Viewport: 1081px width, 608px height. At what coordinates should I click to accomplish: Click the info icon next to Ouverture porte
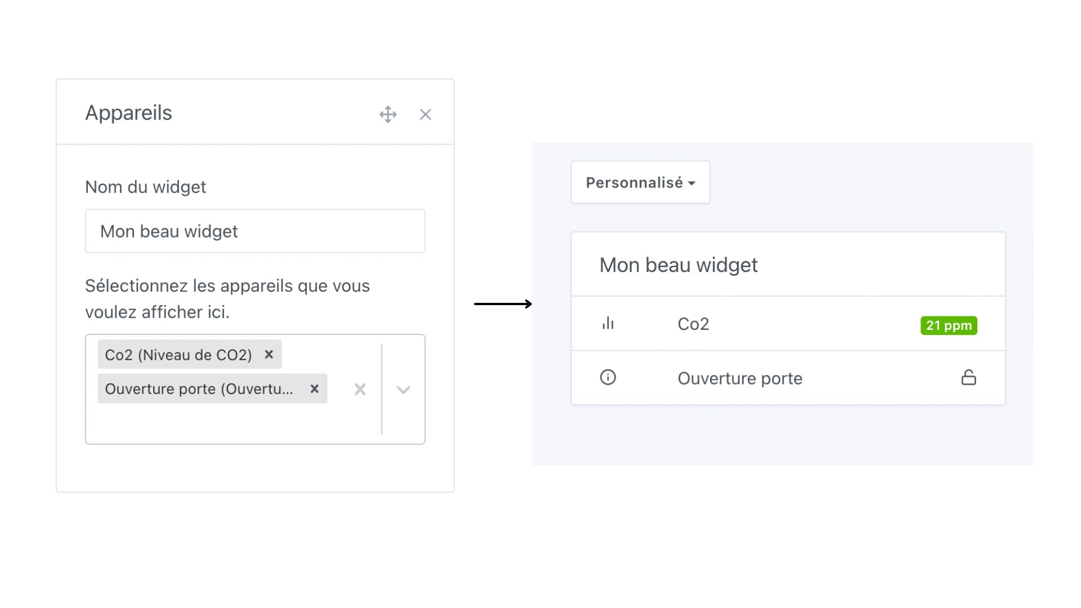pyautogui.click(x=607, y=377)
